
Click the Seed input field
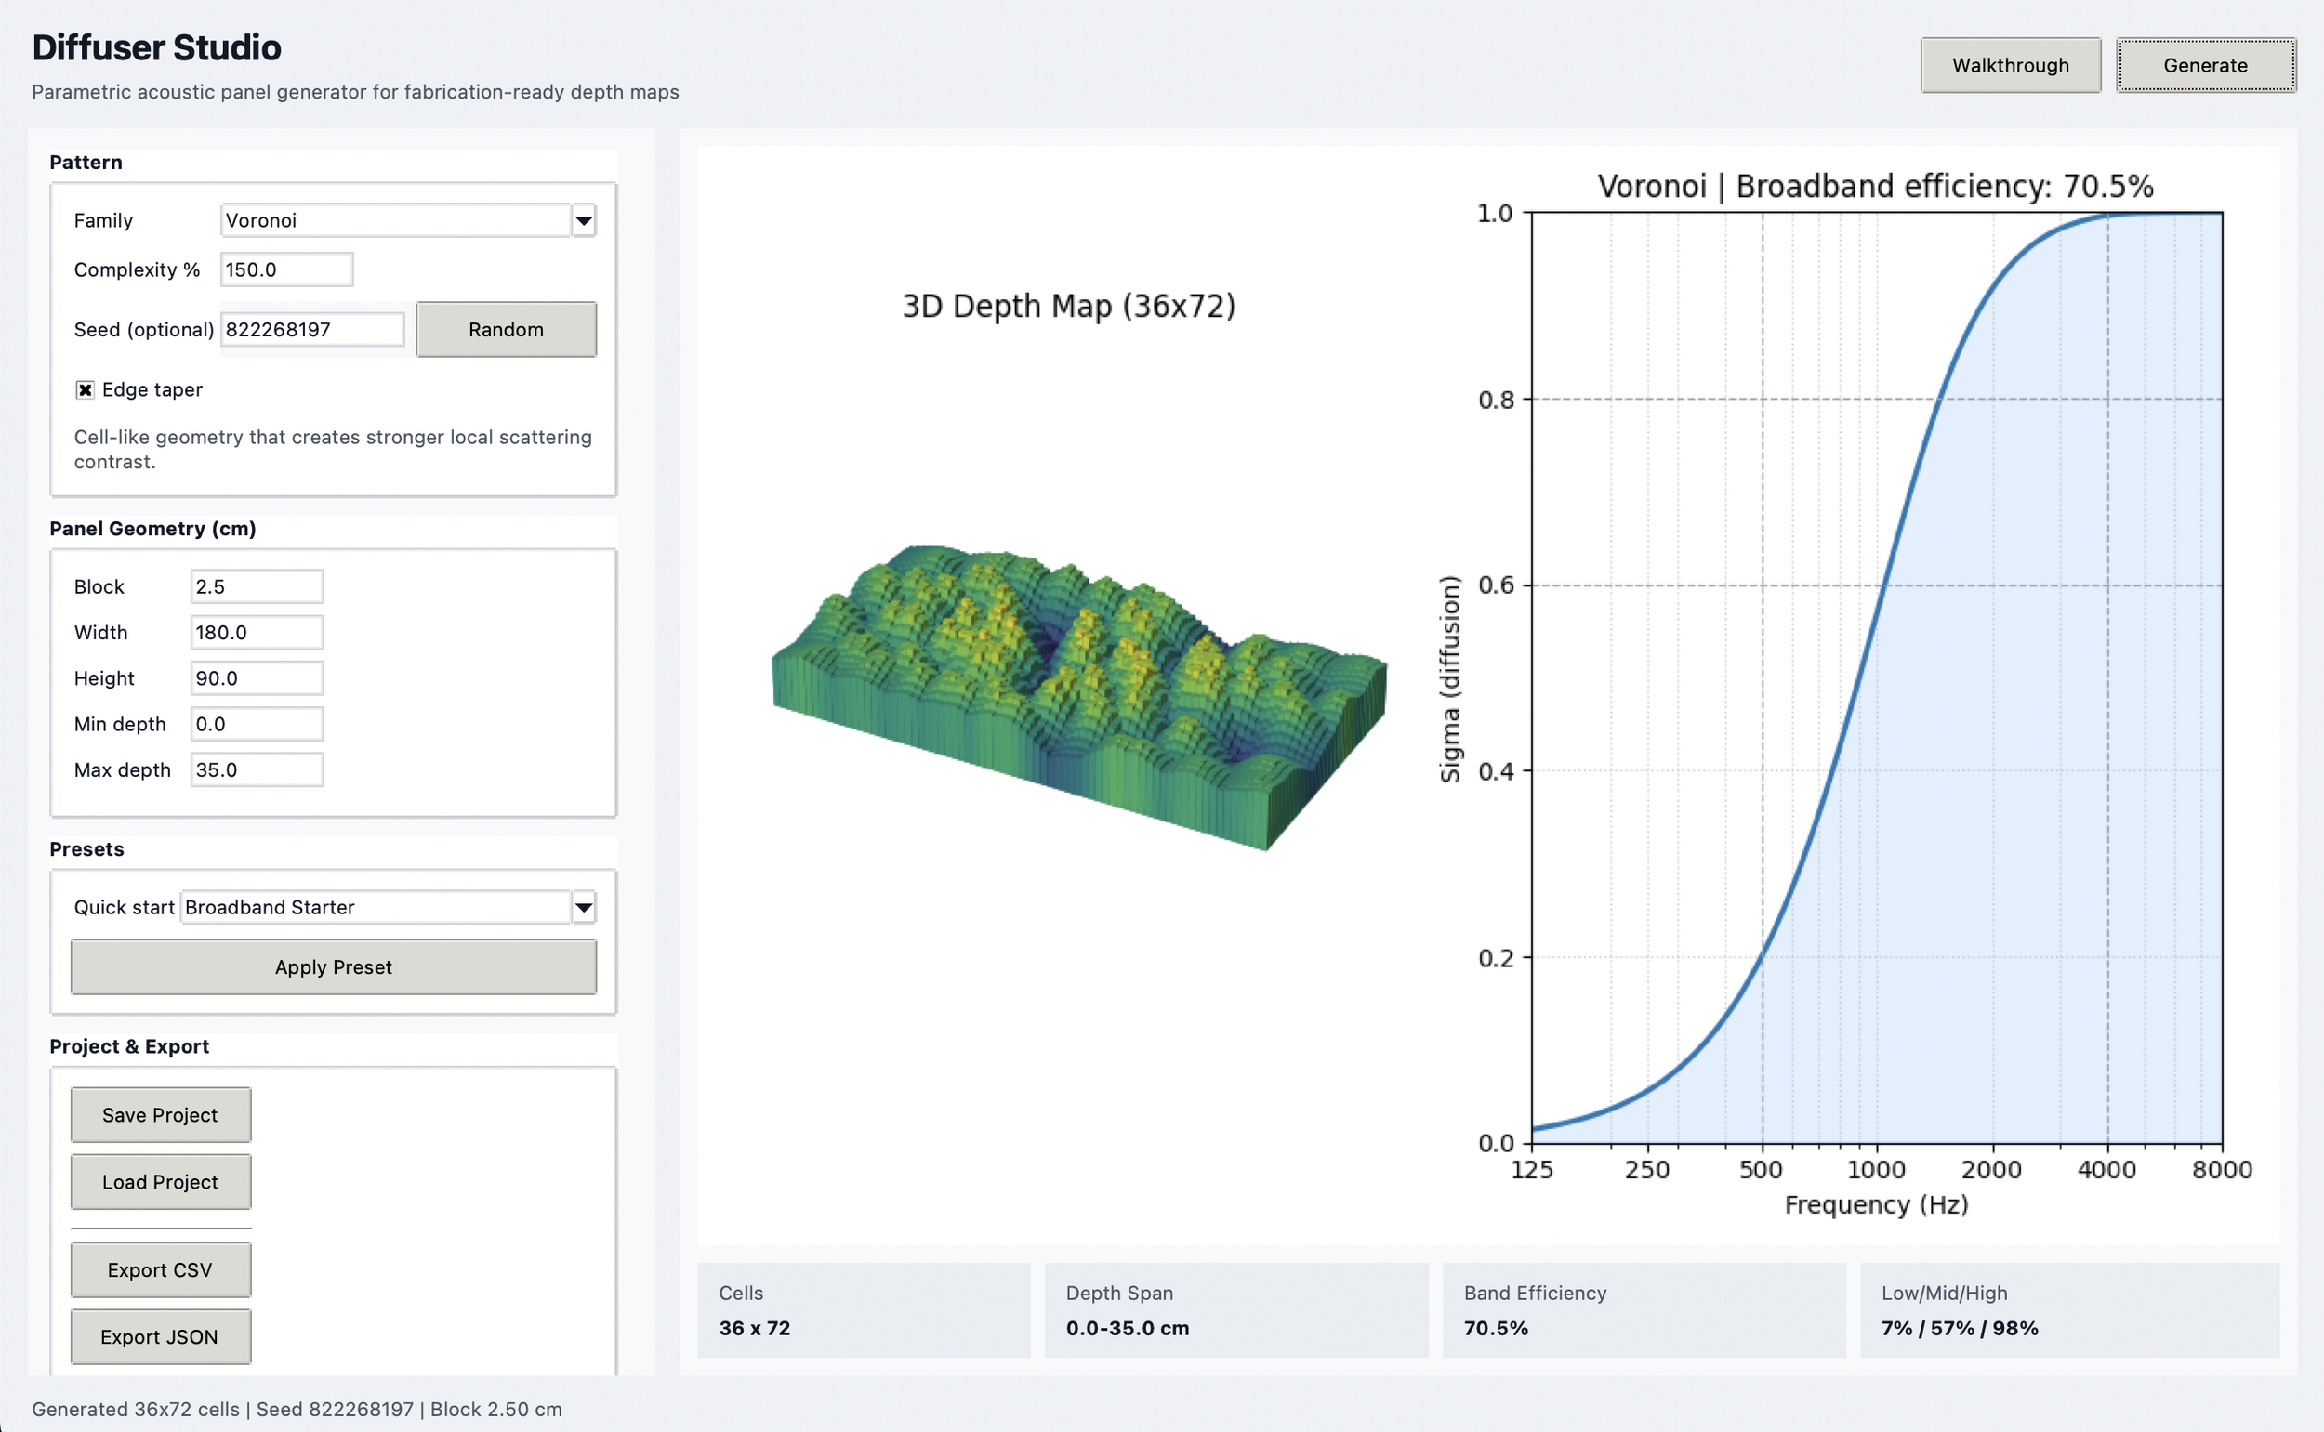pos(311,330)
